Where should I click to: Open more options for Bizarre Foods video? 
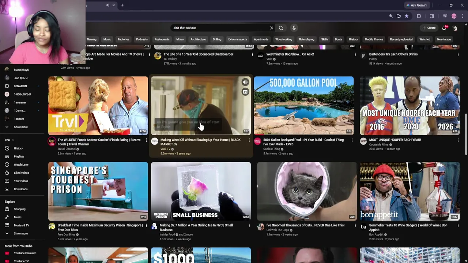[146, 140]
